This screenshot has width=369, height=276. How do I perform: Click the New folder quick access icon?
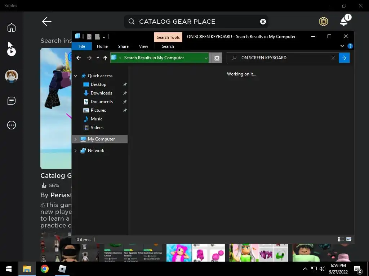tap(97, 37)
